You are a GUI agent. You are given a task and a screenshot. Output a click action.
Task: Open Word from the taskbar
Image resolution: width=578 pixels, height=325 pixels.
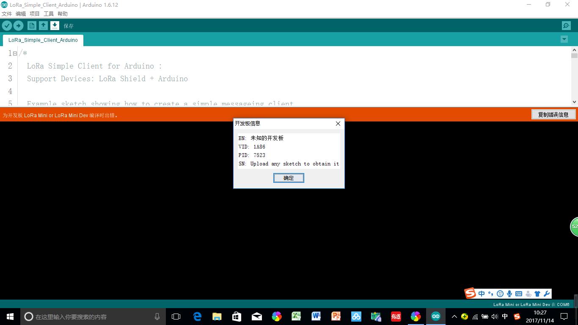pyautogui.click(x=316, y=317)
